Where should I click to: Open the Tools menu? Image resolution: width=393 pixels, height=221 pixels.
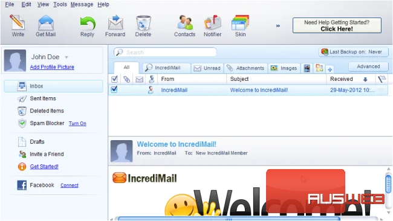tap(60, 4)
